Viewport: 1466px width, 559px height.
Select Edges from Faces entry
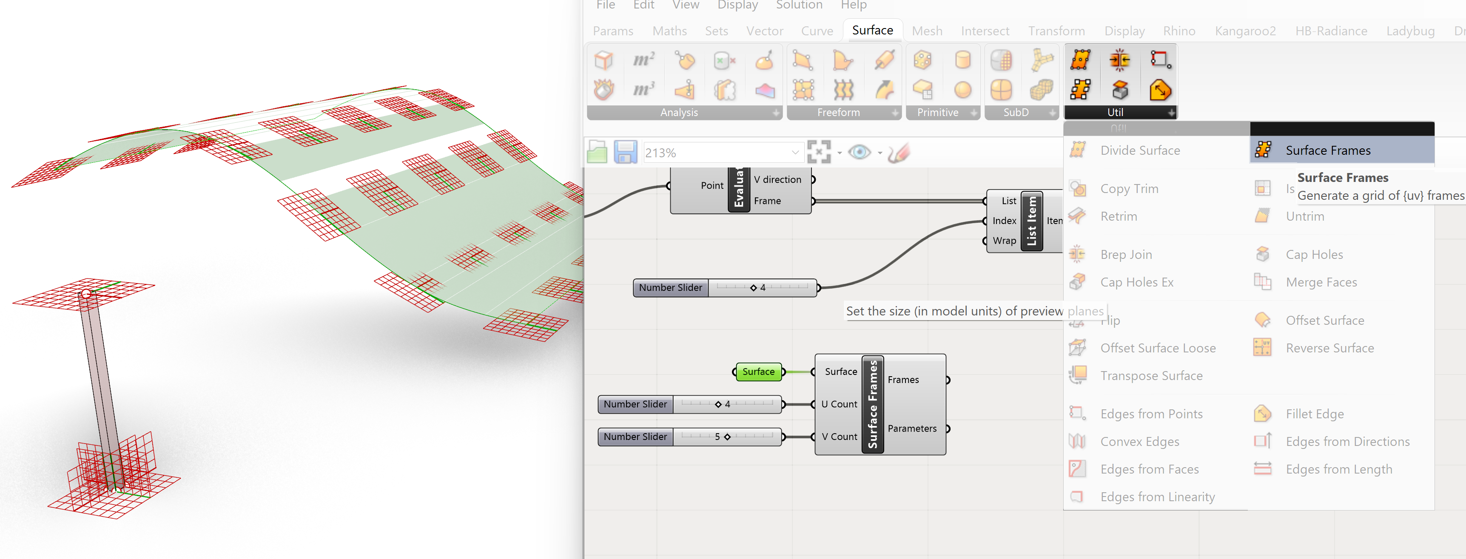(x=1149, y=469)
